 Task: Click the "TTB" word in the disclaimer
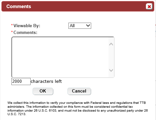[x=143, y=103]
